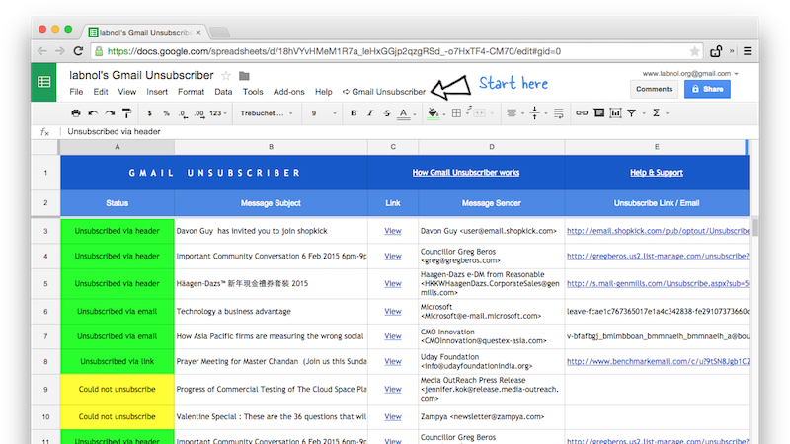The height and width of the screenshot is (444, 790).
Task: Format as percent icon
Action: 166,113
